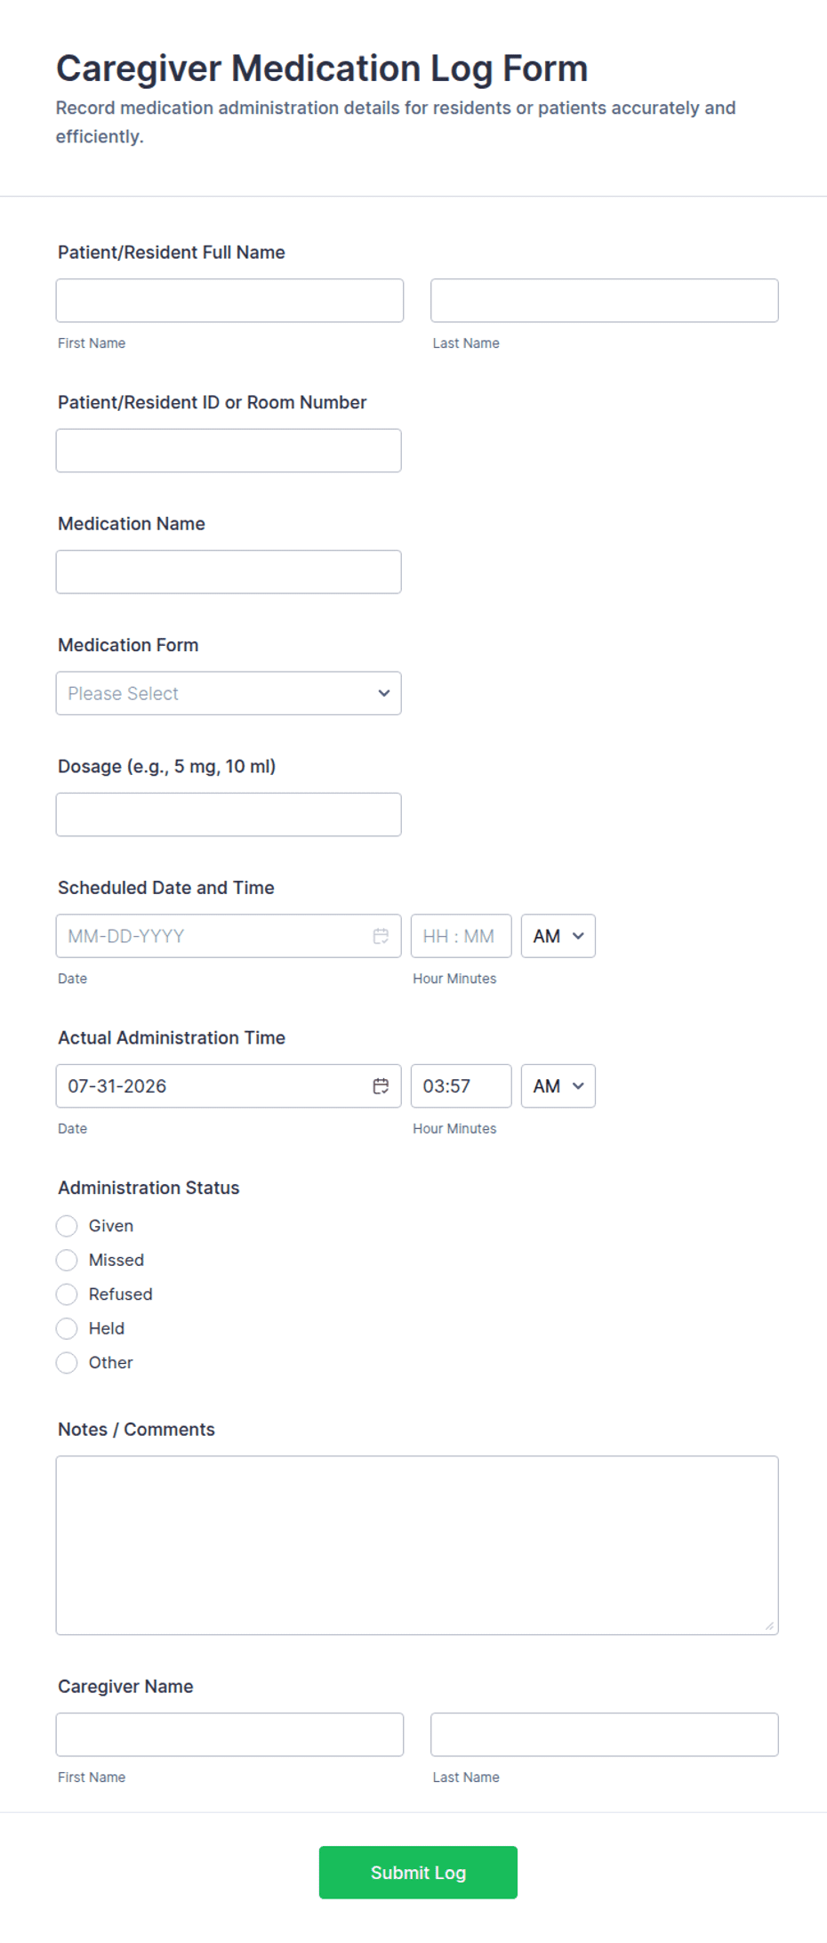The width and height of the screenshot is (827, 1943).
Task: Select the Missed status option
Action: tap(67, 1260)
